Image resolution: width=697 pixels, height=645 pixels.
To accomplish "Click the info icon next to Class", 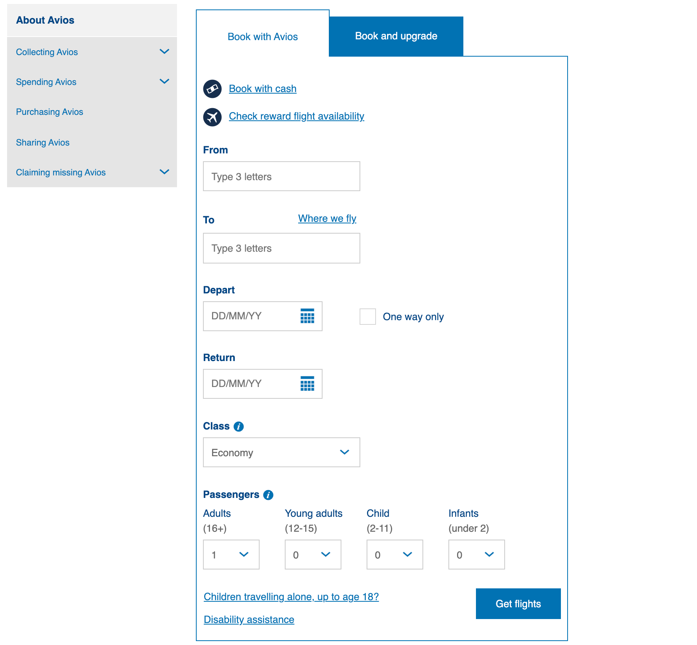I will coord(239,426).
